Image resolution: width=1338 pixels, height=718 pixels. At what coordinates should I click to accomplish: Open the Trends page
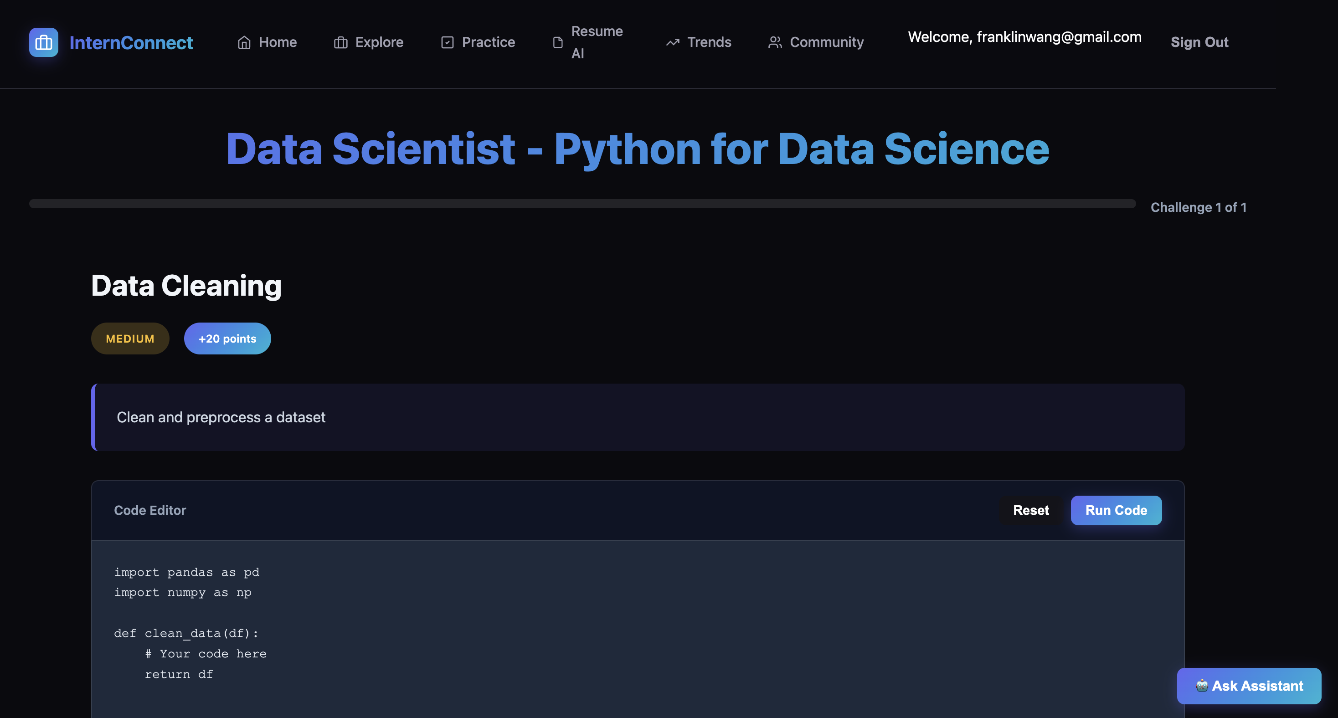click(x=709, y=42)
